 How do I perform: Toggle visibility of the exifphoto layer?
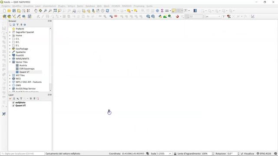tap(13, 103)
